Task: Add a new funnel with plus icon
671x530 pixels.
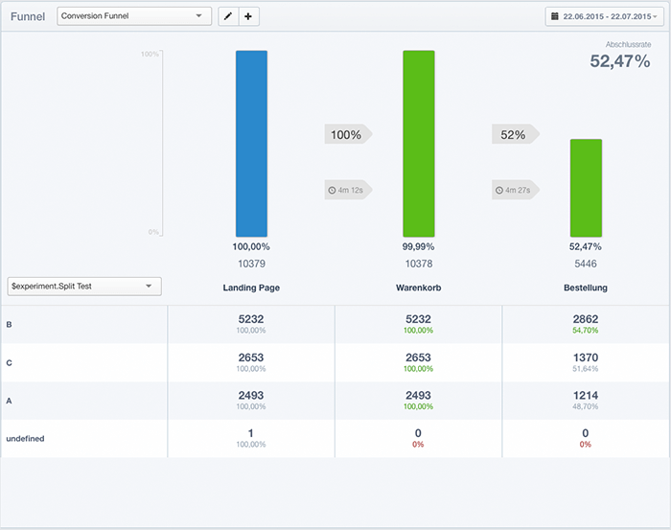Action: [248, 16]
